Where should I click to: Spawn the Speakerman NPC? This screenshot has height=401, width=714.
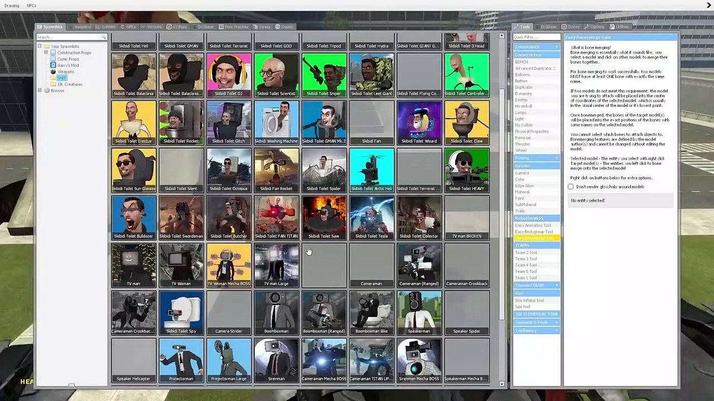[x=419, y=313]
